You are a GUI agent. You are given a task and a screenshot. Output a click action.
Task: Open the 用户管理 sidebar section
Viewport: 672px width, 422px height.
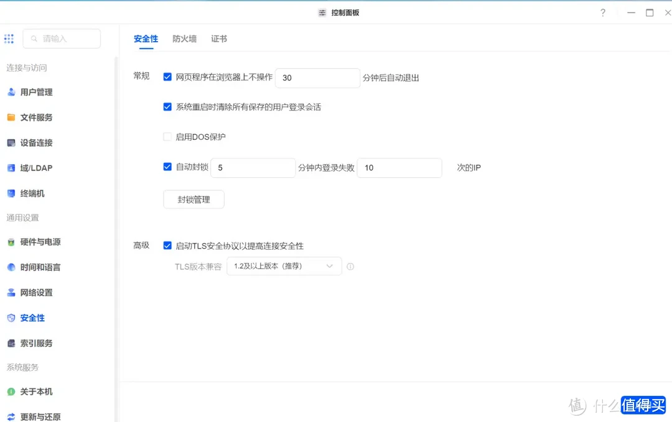36,92
